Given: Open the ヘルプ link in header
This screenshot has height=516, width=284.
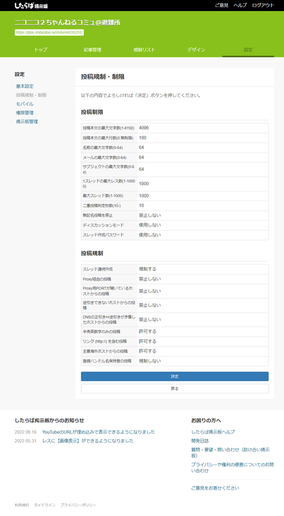Looking at the screenshot, I should (x=240, y=5).
